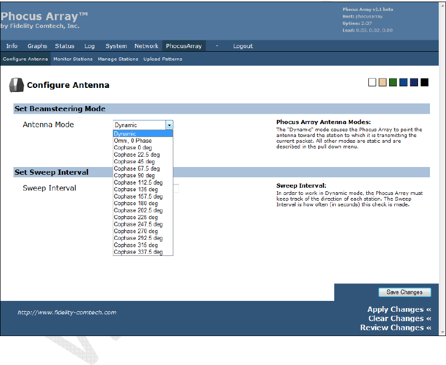Click the Load: 0.03, 0.02, 0.00 text

pyautogui.click(x=367, y=31)
